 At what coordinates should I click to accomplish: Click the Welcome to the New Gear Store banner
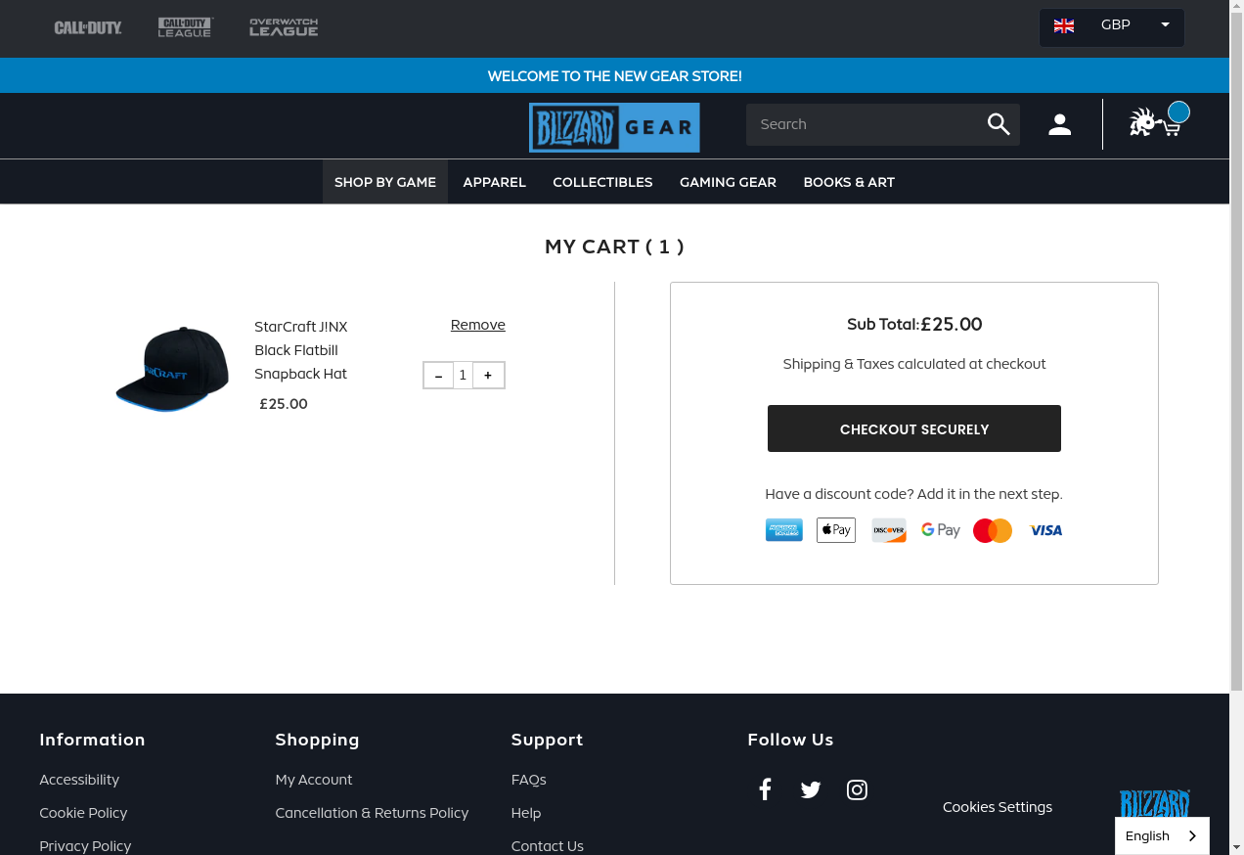pyautogui.click(x=614, y=75)
